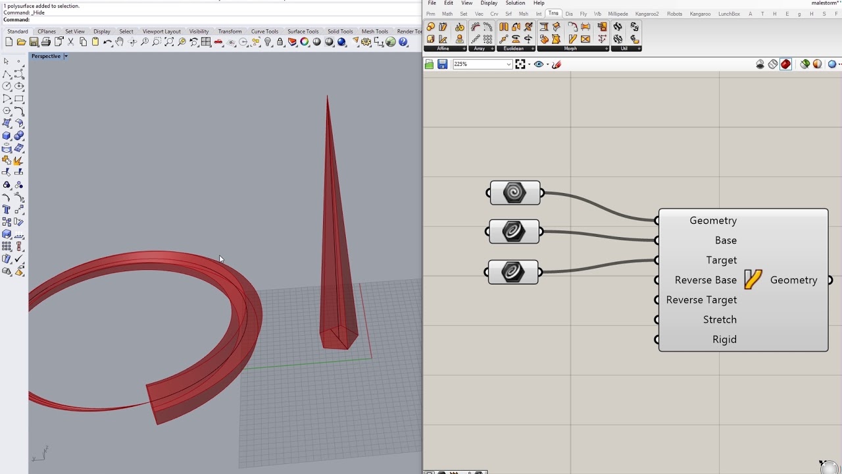Switch to the Surface Tools toolbar tab

(x=303, y=32)
